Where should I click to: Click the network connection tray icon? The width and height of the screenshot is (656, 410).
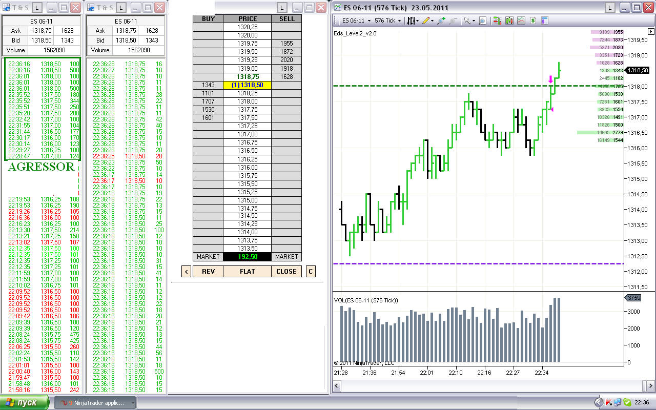coord(617,402)
